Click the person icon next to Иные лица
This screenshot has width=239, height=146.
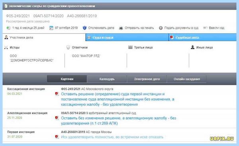coord(192,47)
